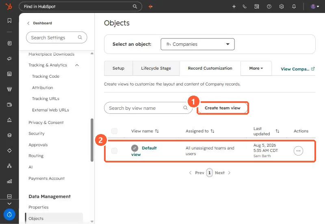
Task: Click the sidebar scroll-down arrow
Action: tap(92, 222)
